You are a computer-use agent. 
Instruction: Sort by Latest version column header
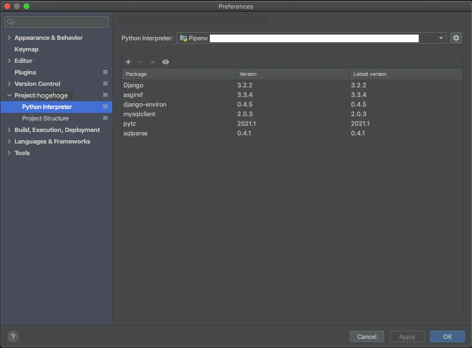(406, 74)
